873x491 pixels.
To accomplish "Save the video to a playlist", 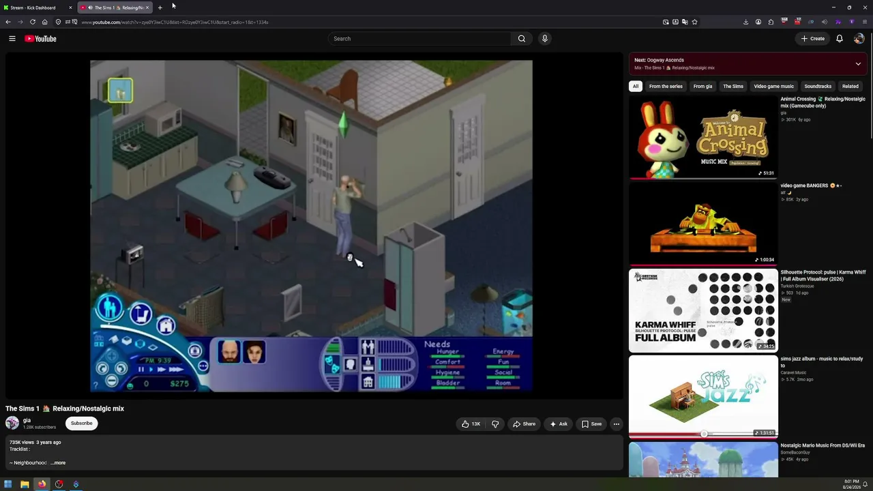I will 591,424.
